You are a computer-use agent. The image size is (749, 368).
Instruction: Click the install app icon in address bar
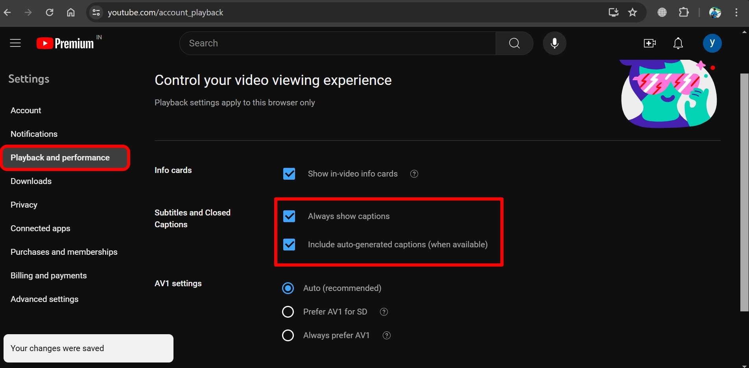pyautogui.click(x=614, y=13)
